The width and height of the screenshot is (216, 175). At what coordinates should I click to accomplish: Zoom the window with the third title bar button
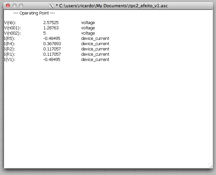point(21,6)
